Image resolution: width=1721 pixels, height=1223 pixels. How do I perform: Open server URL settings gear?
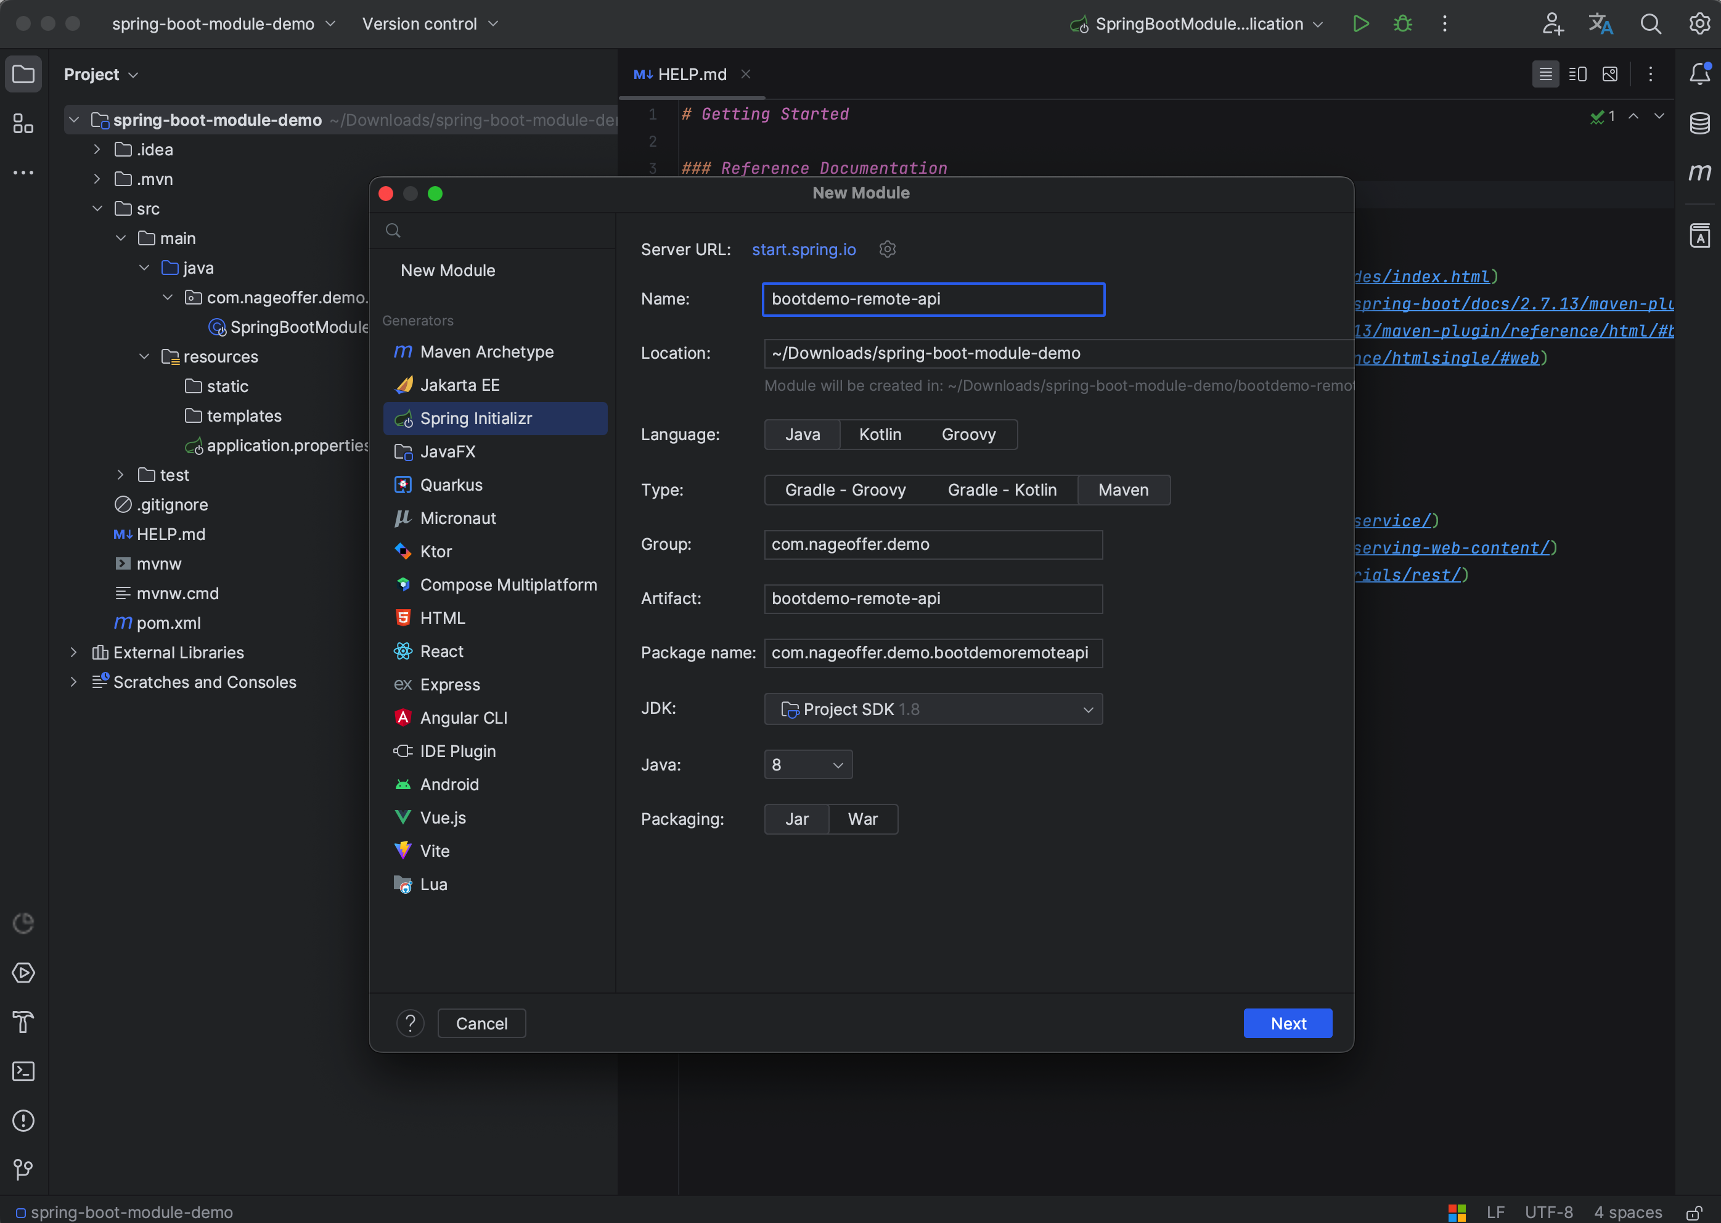pyautogui.click(x=887, y=249)
